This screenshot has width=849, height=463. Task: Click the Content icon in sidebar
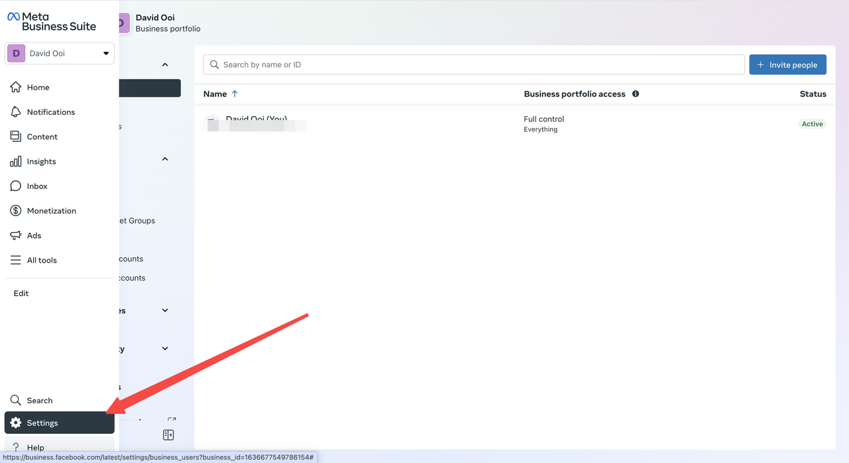pyautogui.click(x=16, y=137)
